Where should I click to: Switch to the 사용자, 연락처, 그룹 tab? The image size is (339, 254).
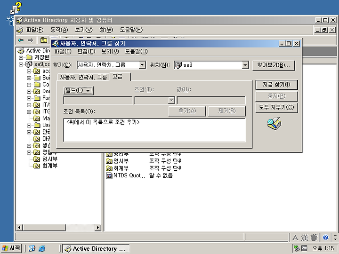tap(83, 77)
